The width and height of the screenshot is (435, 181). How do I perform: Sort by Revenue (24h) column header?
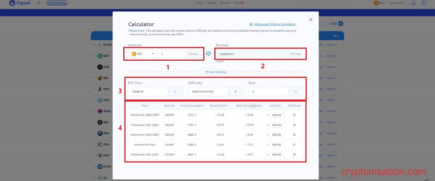219,106
